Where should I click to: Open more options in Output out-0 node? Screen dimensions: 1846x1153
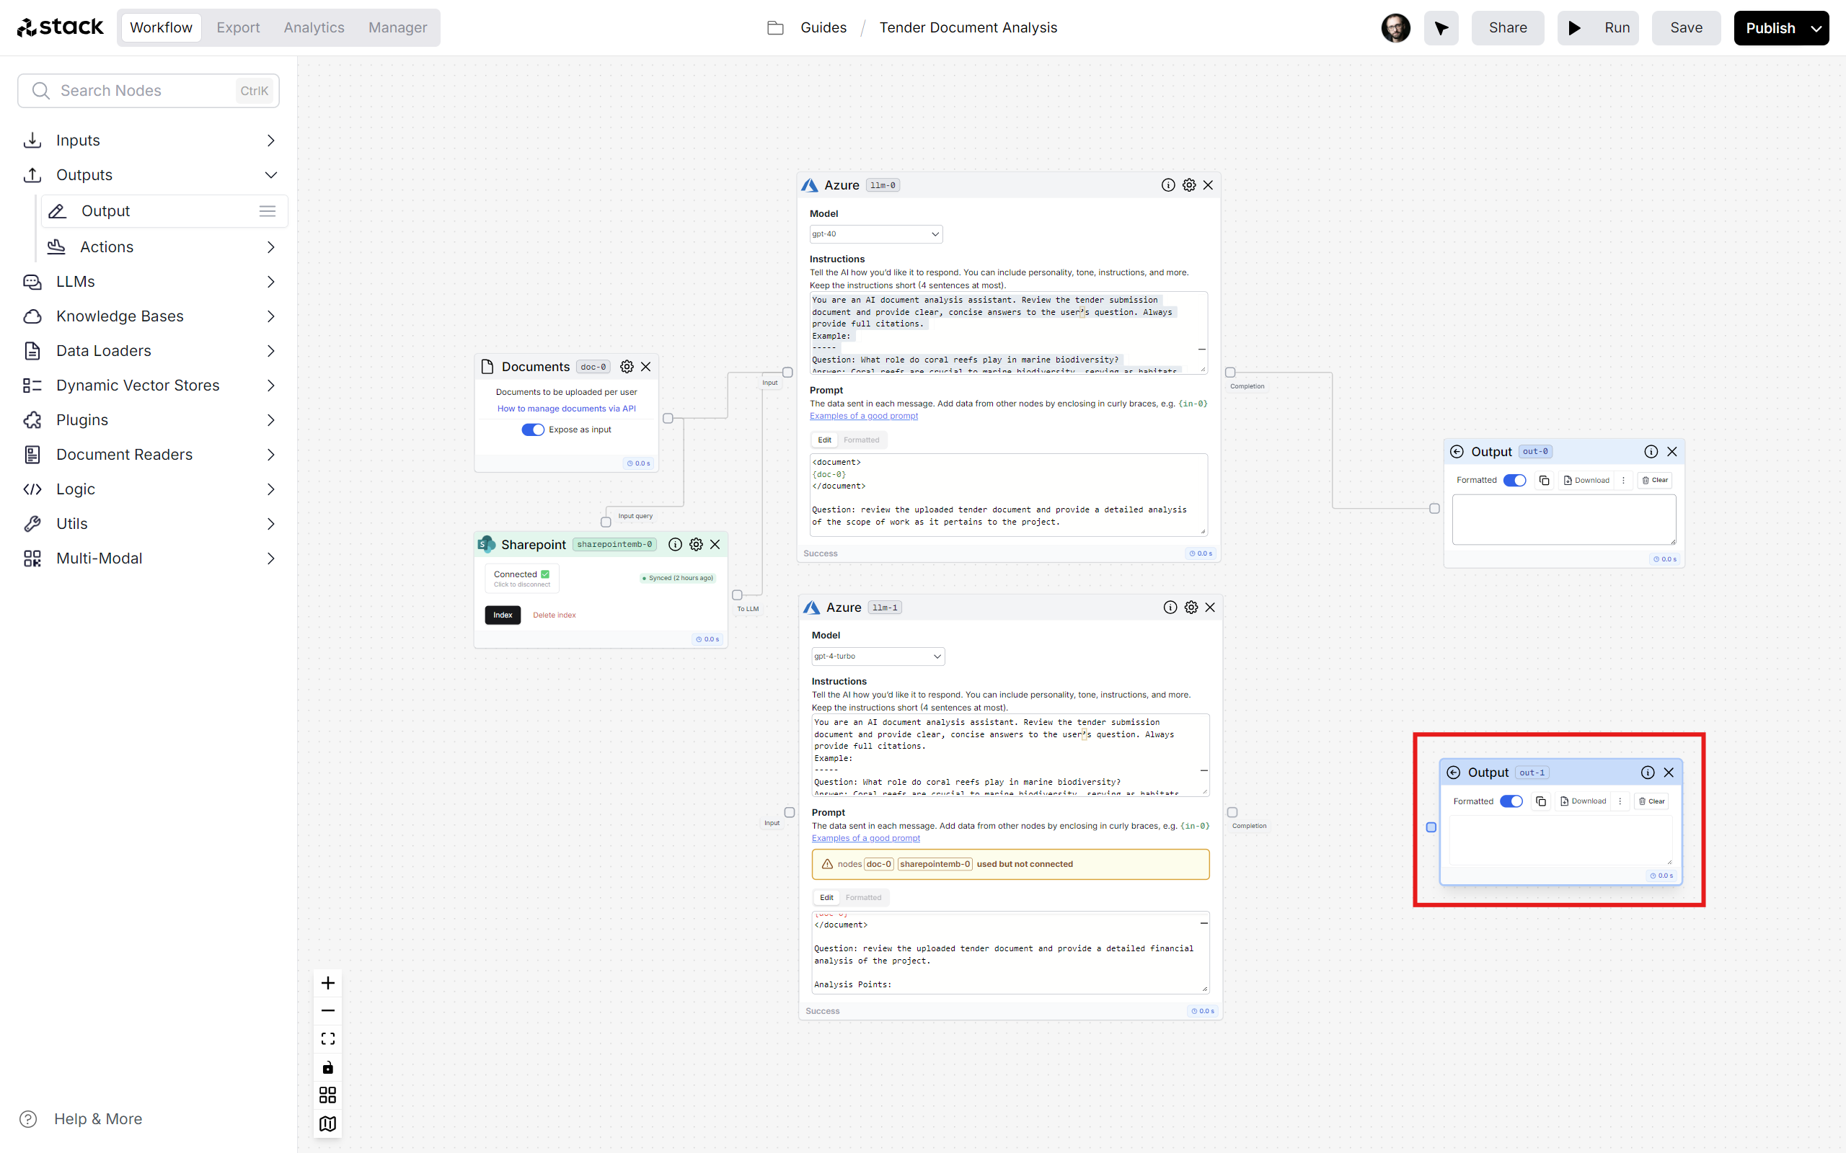point(1623,481)
